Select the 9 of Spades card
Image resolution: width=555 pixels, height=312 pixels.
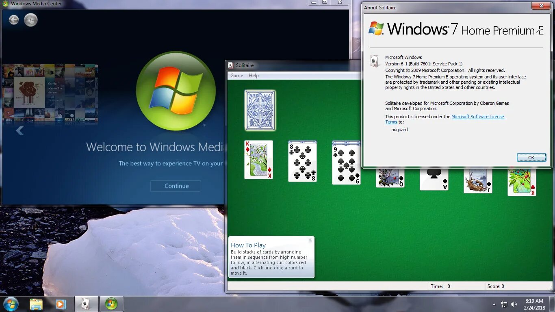click(x=346, y=165)
